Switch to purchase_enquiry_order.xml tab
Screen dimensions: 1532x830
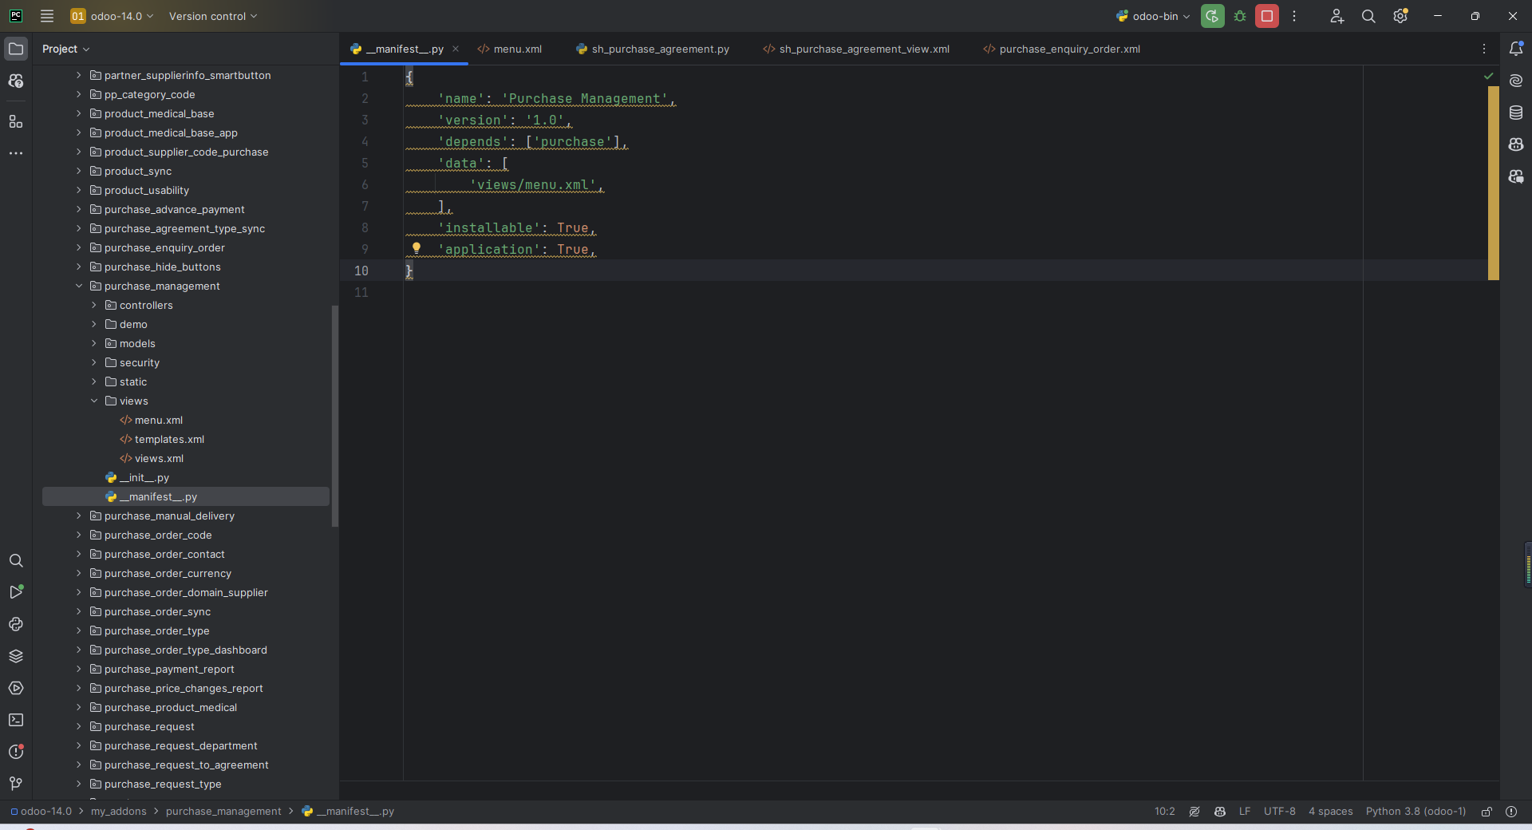pyautogui.click(x=1062, y=49)
